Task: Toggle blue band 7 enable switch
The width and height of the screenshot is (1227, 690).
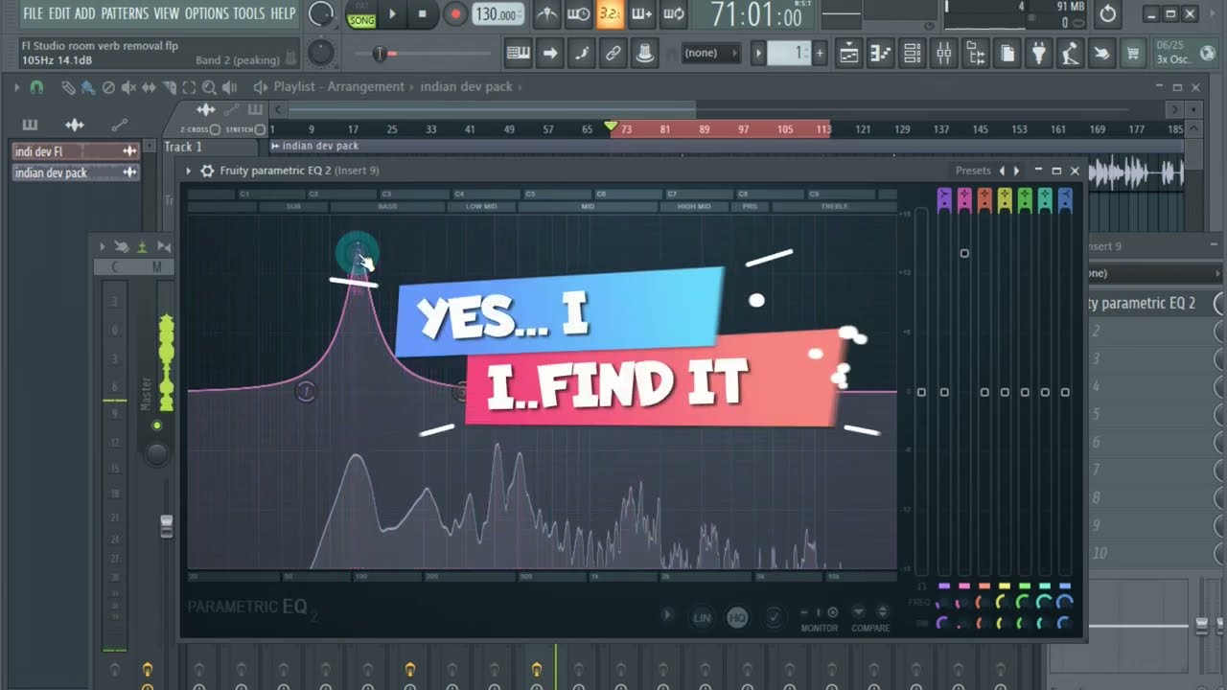Action: tap(1065, 200)
